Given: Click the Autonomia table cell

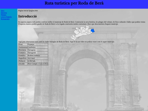Looking at the screenshot, I should (23, 47).
